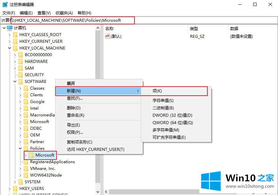This screenshot has width=278, height=195.
Task: Click the HKEY_LOCAL_MACHINE folder icon
Action: tap(15, 48)
